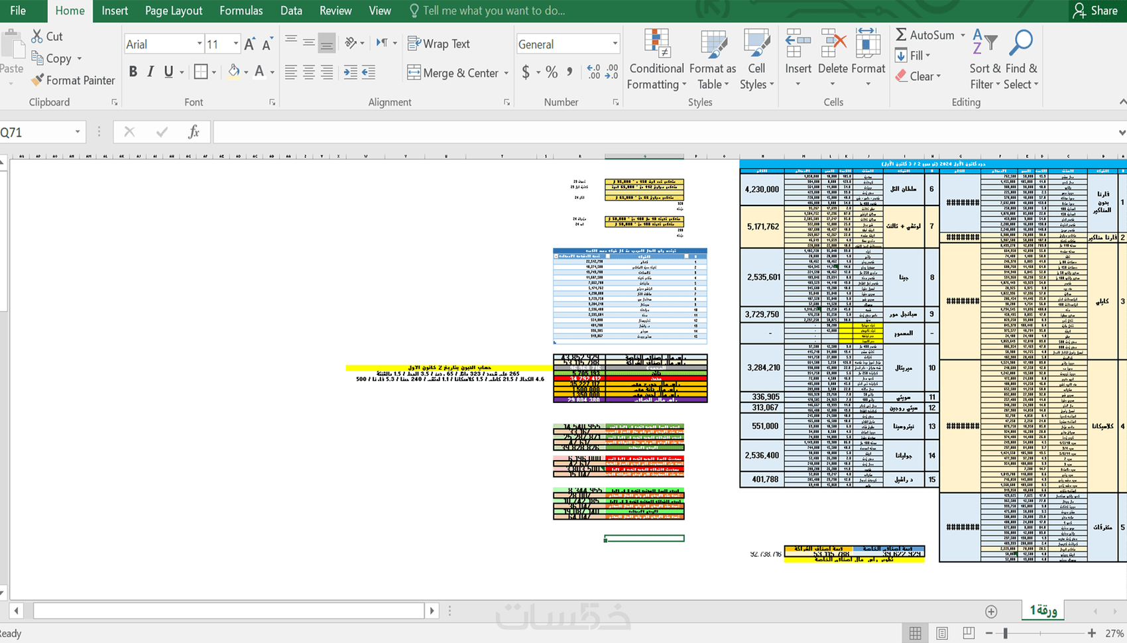Align cell text to the right
Image resolution: width=1127 pixels, height=643 pixels.
coord(327,72)
